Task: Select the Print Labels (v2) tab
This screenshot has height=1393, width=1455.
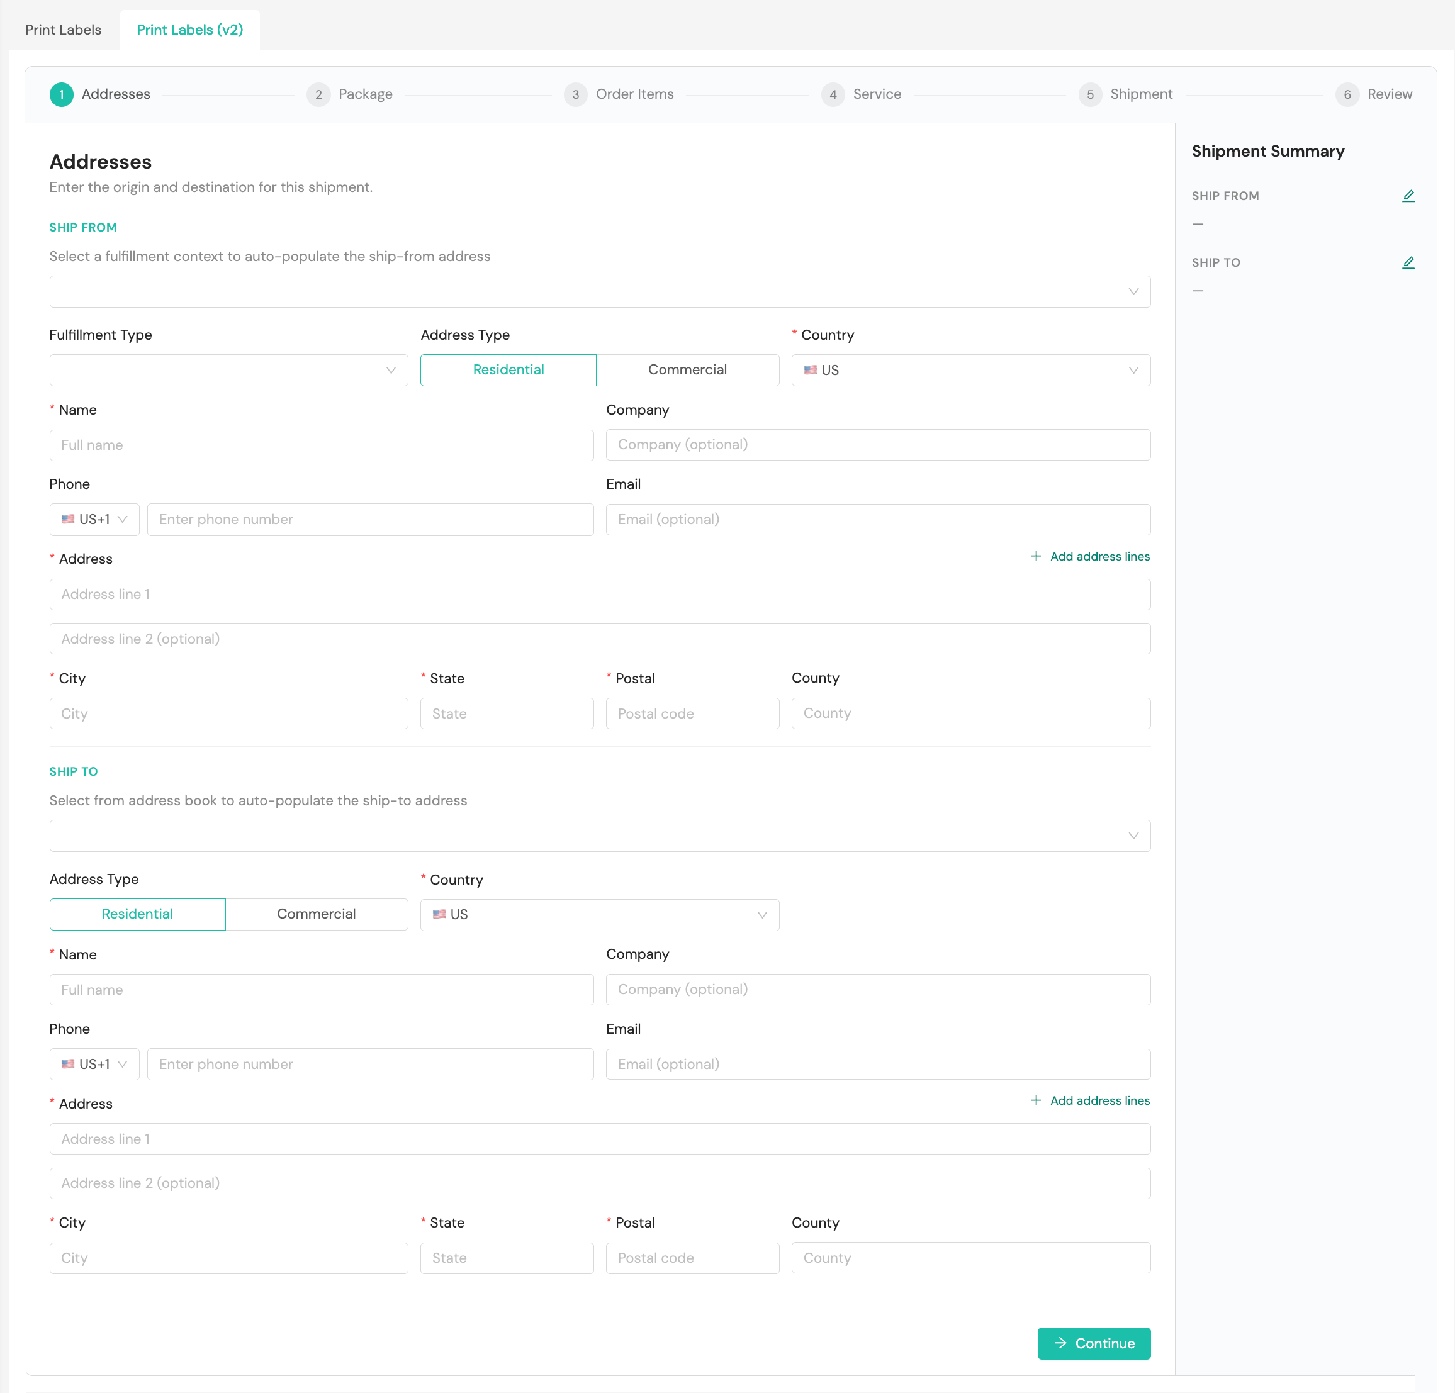Action: 189,30
